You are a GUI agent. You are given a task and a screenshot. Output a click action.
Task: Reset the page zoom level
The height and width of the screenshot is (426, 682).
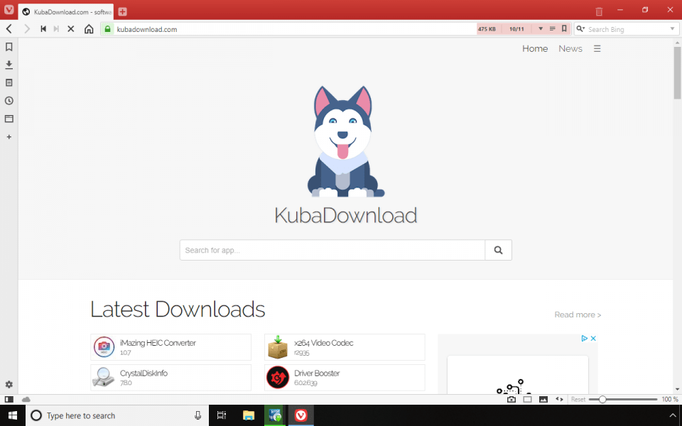click(x=578, y=400)
